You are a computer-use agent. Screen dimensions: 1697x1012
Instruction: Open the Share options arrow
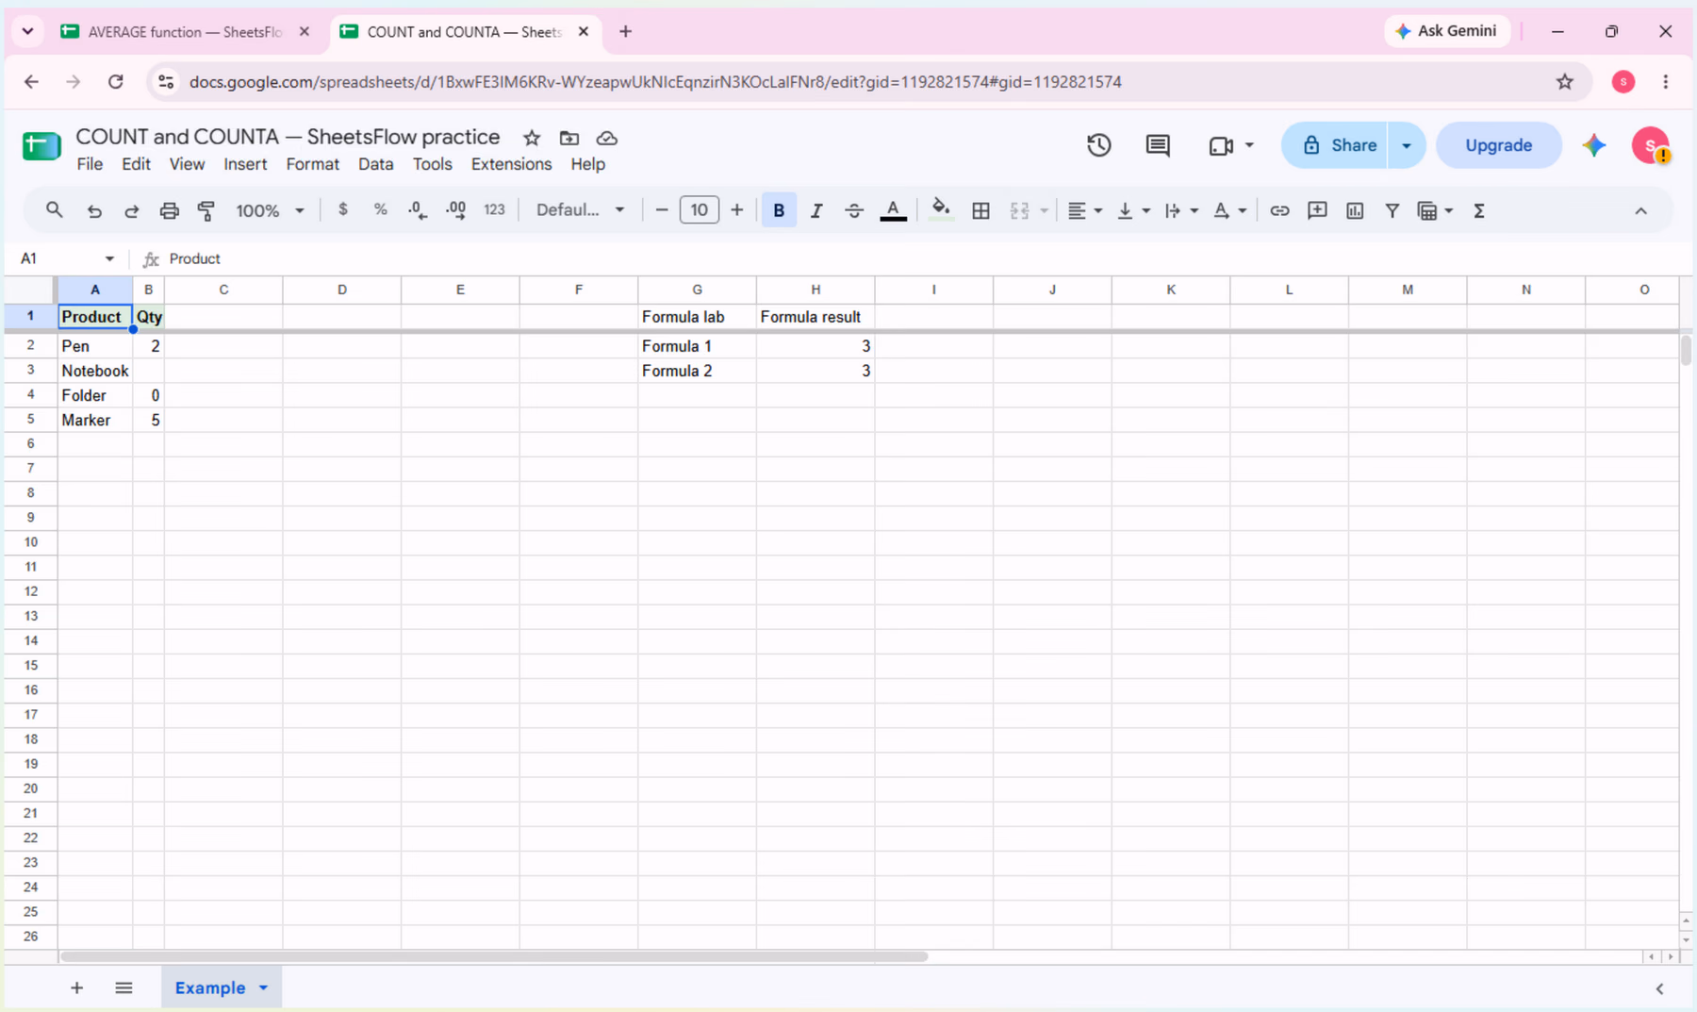coord(1407,145)
